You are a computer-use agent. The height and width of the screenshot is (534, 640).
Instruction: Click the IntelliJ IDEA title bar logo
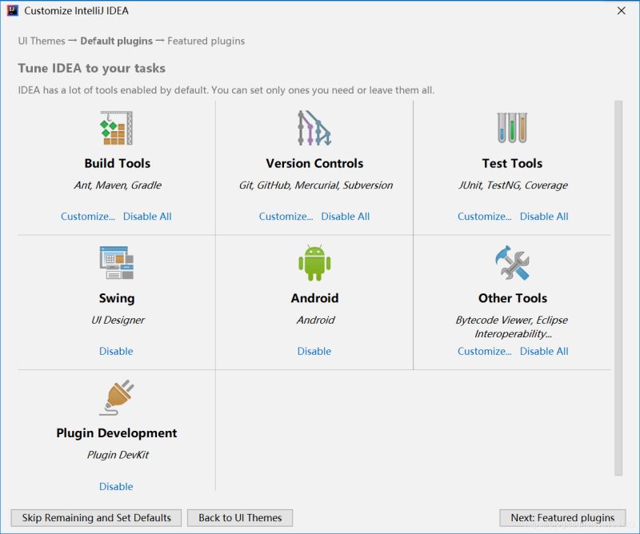click(11, 11)
